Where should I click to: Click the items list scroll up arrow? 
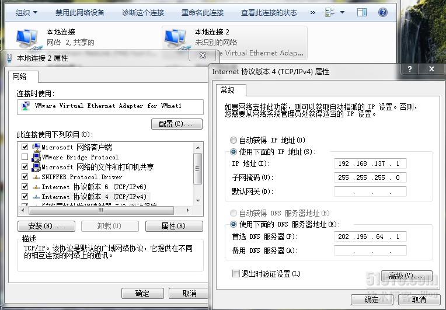(198, 147)
